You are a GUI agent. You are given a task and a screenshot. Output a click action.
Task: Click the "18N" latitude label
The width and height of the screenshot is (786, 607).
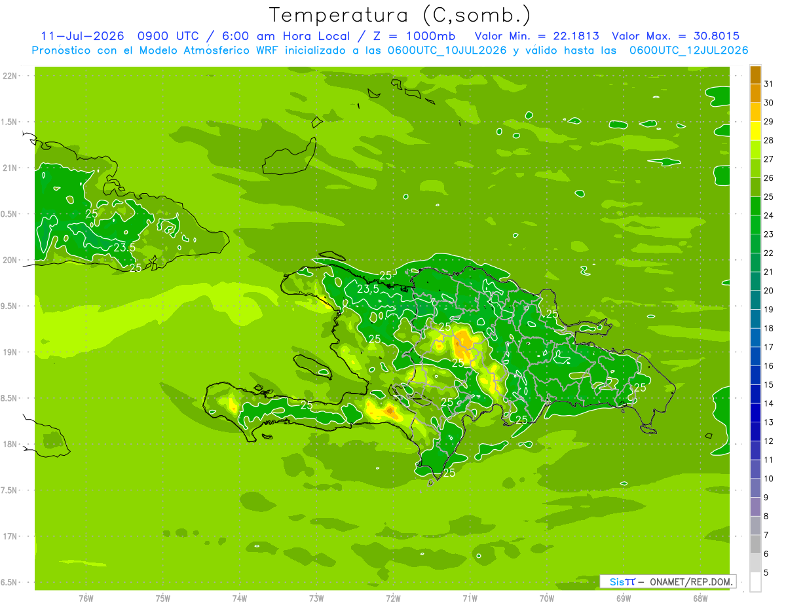10,445
